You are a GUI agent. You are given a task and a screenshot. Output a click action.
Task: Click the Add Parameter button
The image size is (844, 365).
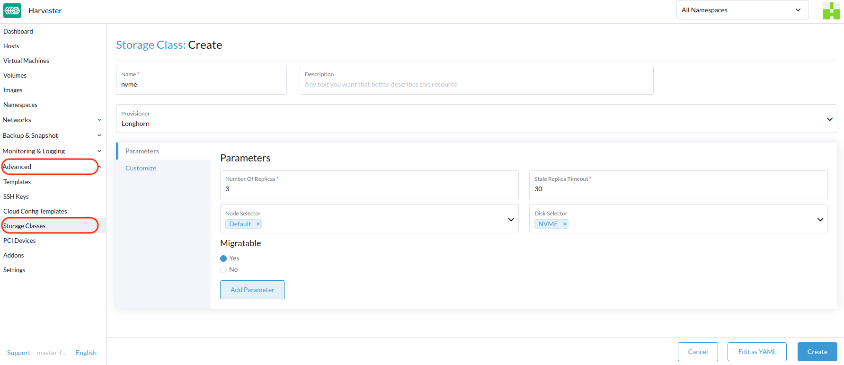(252, 290)
